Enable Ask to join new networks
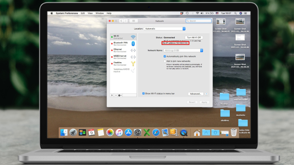The height and width of the screenshot is (165, 294). [x=165, y=61]
